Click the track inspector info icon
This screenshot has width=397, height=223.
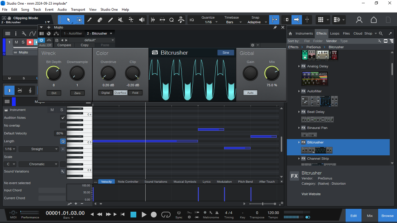[16, 34]
